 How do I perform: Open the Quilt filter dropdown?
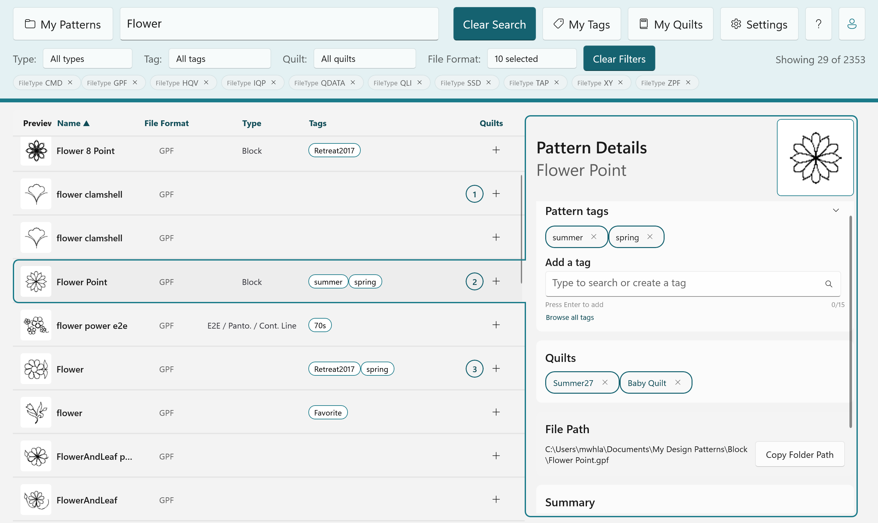pos(365,59)
